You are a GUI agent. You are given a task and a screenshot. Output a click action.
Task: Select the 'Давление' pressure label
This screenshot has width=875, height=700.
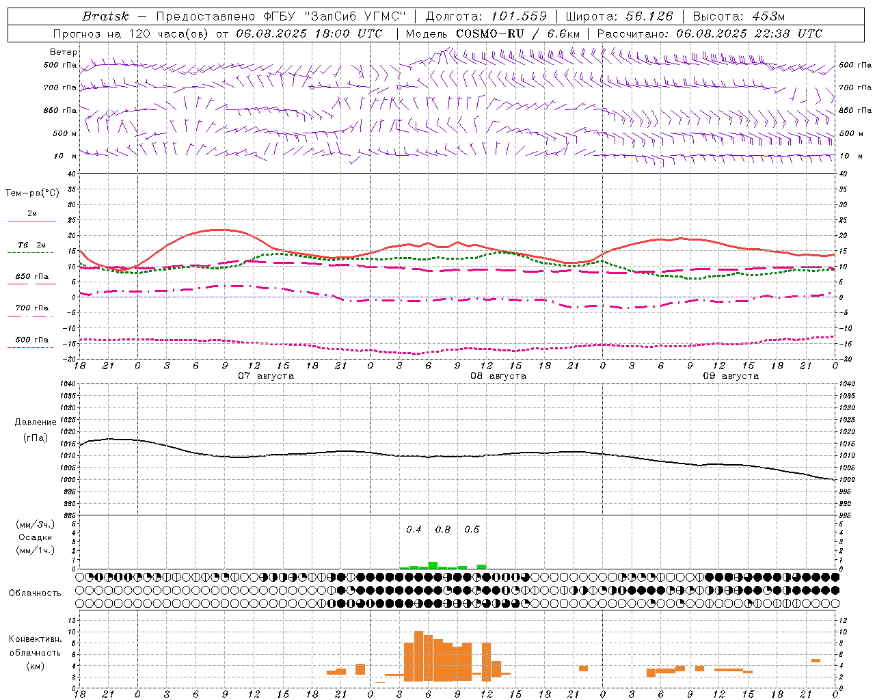36,422
